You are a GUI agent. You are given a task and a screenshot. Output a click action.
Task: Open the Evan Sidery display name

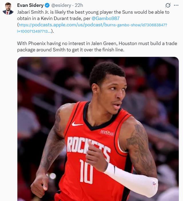pos(30,5)
